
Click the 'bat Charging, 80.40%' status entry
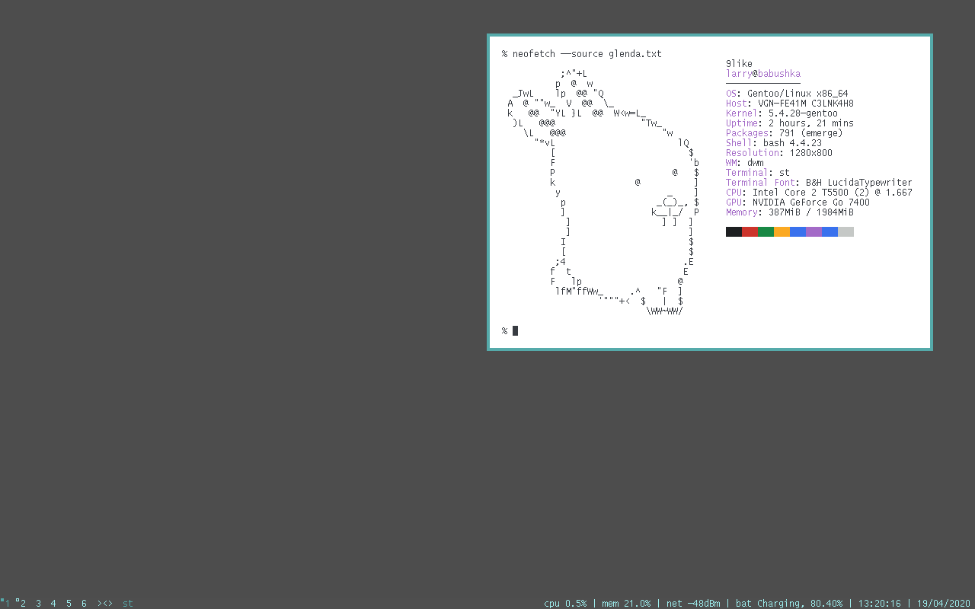(789, 604)
